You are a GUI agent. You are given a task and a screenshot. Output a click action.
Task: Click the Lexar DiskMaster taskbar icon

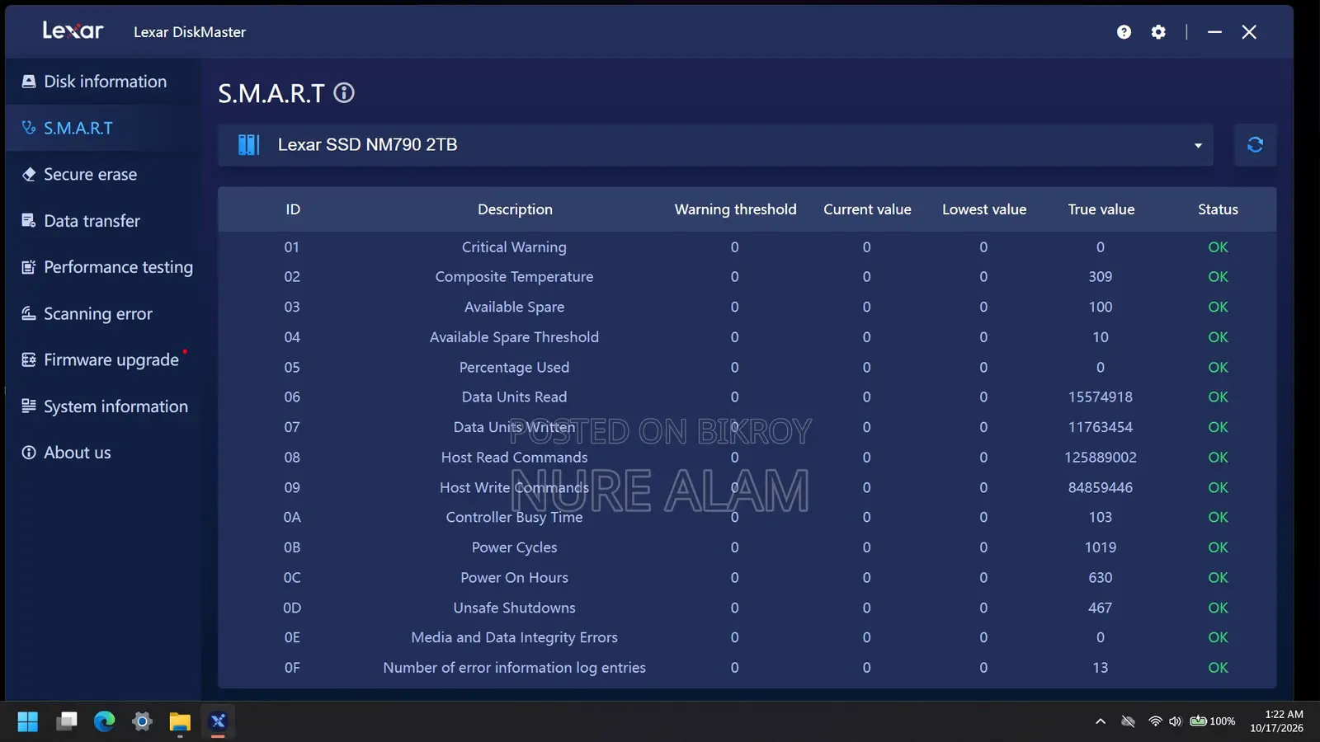tap(218, 721)
